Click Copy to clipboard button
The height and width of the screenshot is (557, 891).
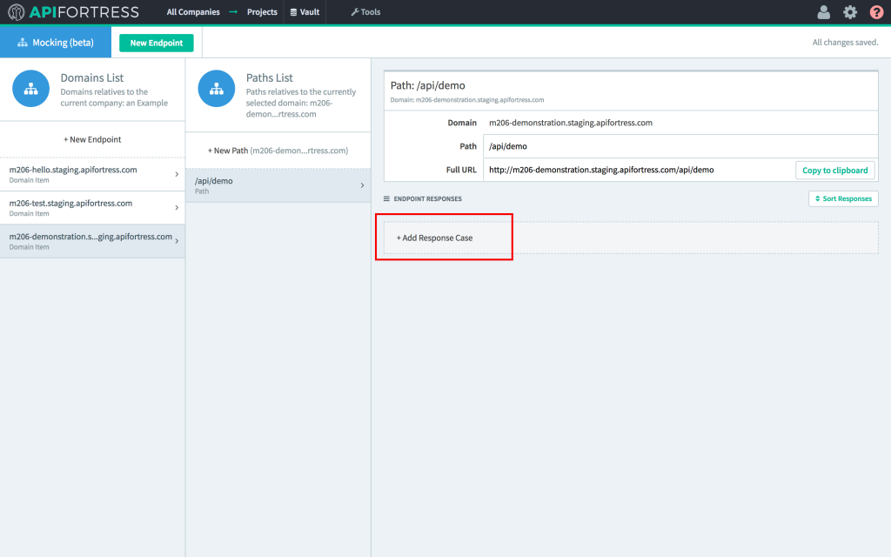pyautogui.click(x=834, y=171)
